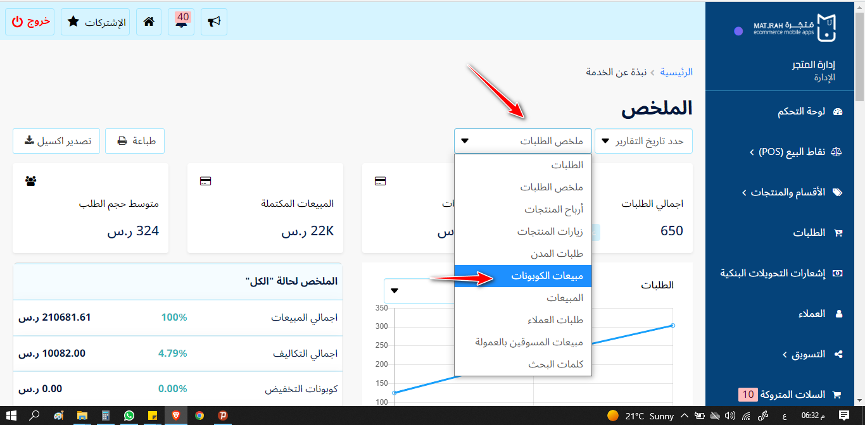The height and width of the screenshot is (425, 865).
Task: Click the megaphone announcements icon
Action: pyautogui.click(x=214, y=22)
